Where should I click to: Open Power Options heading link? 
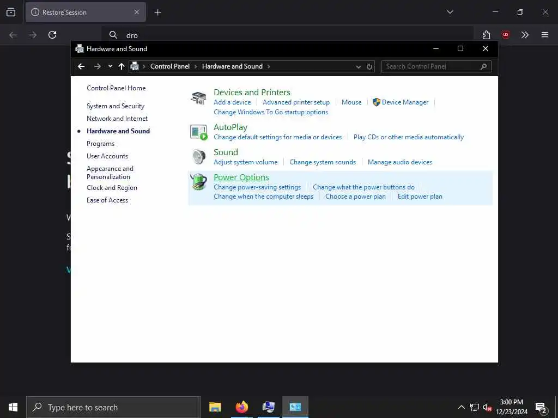pyautogui.click(x=241, y=177)
